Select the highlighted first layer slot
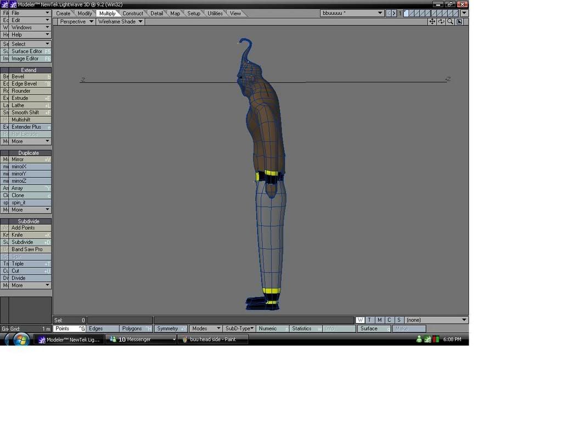The width and height of the screenshot is (562, 423). [406, 13]
